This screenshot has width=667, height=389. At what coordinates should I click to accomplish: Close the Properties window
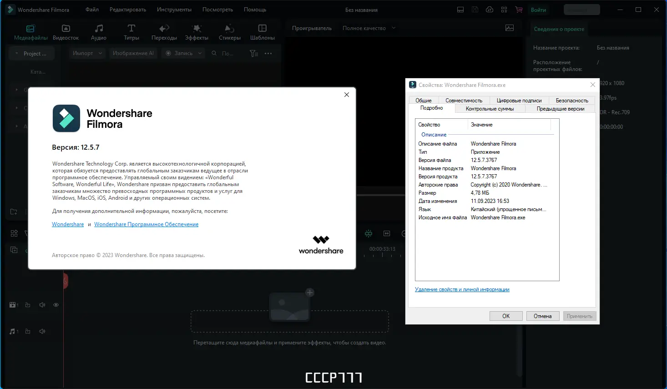pos(592,85)
